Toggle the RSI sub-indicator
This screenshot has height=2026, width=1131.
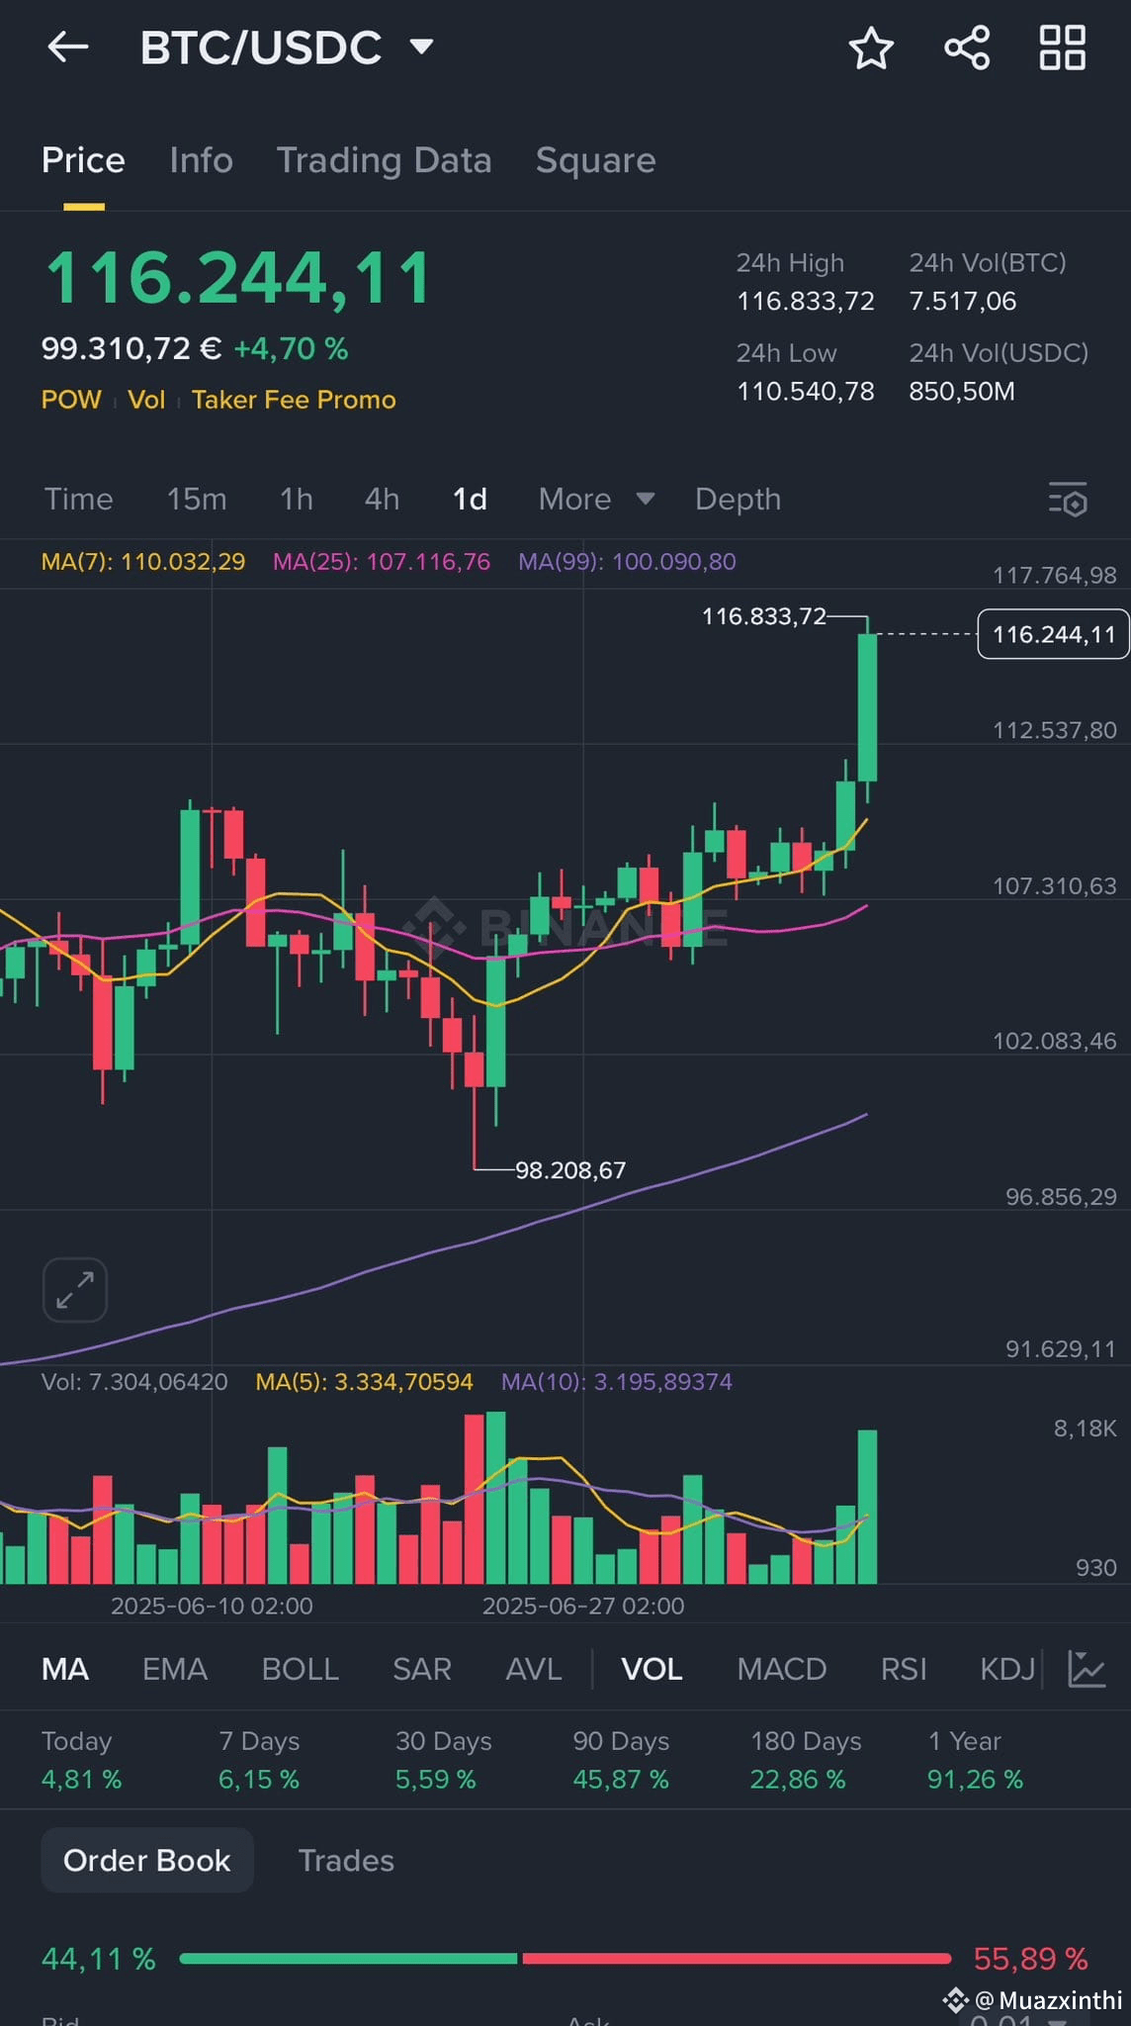[x=904, y=1669]
